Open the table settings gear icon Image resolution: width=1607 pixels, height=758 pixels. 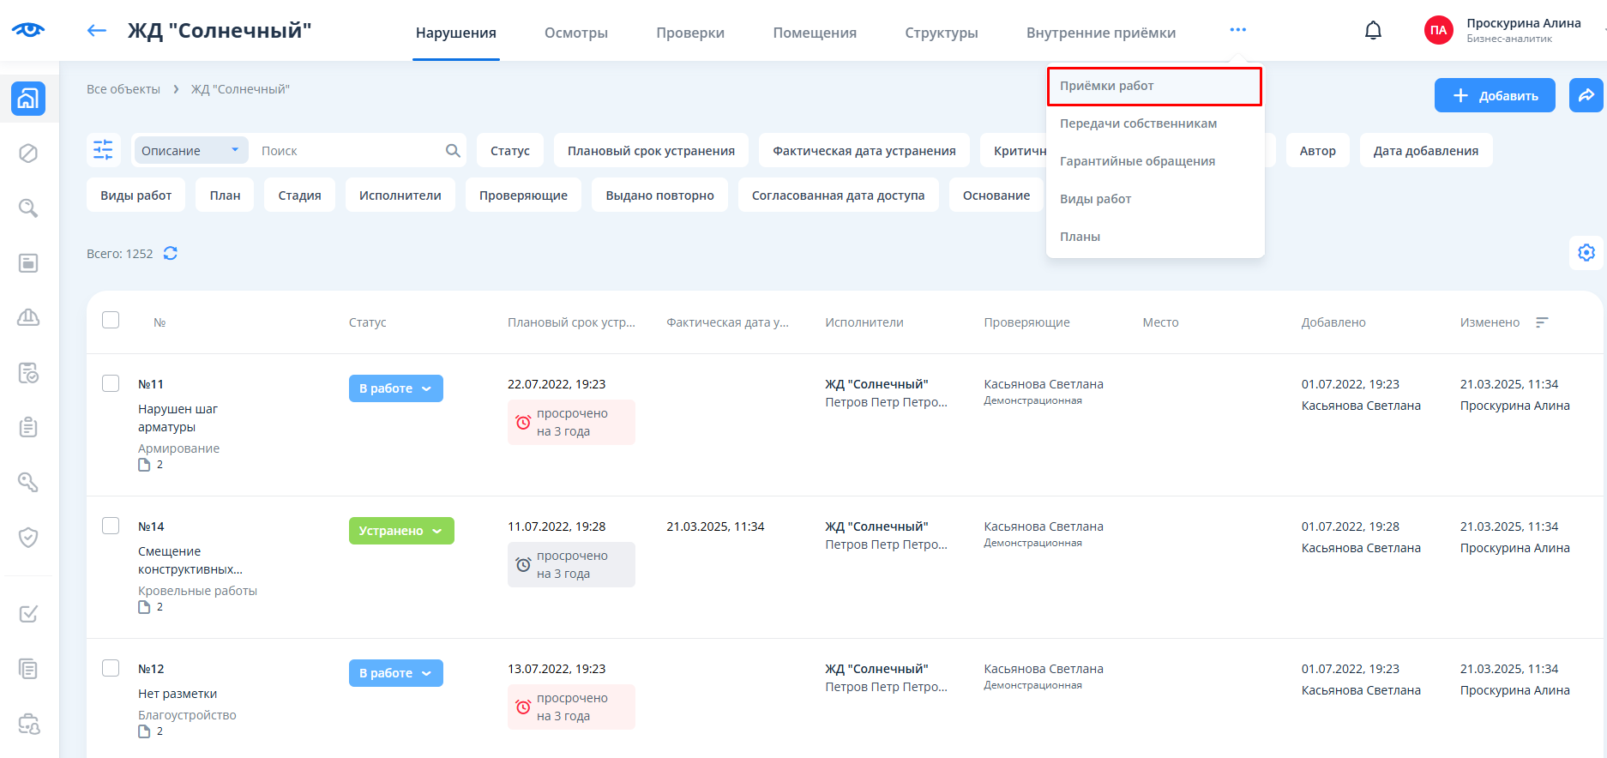(1586, 253)
